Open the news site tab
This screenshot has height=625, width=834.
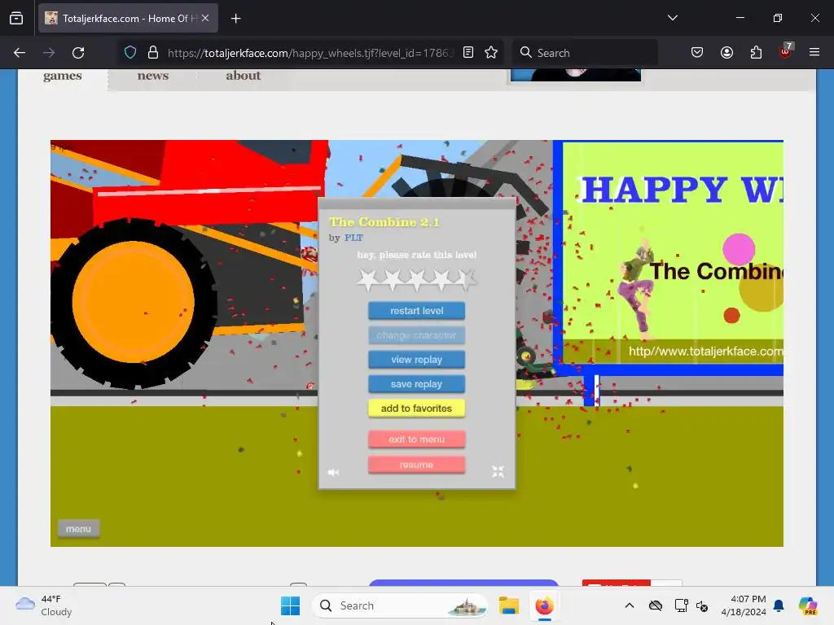tap(152, 76)
